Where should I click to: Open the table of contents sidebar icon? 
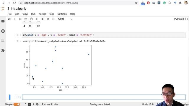[x=3, y=41]
